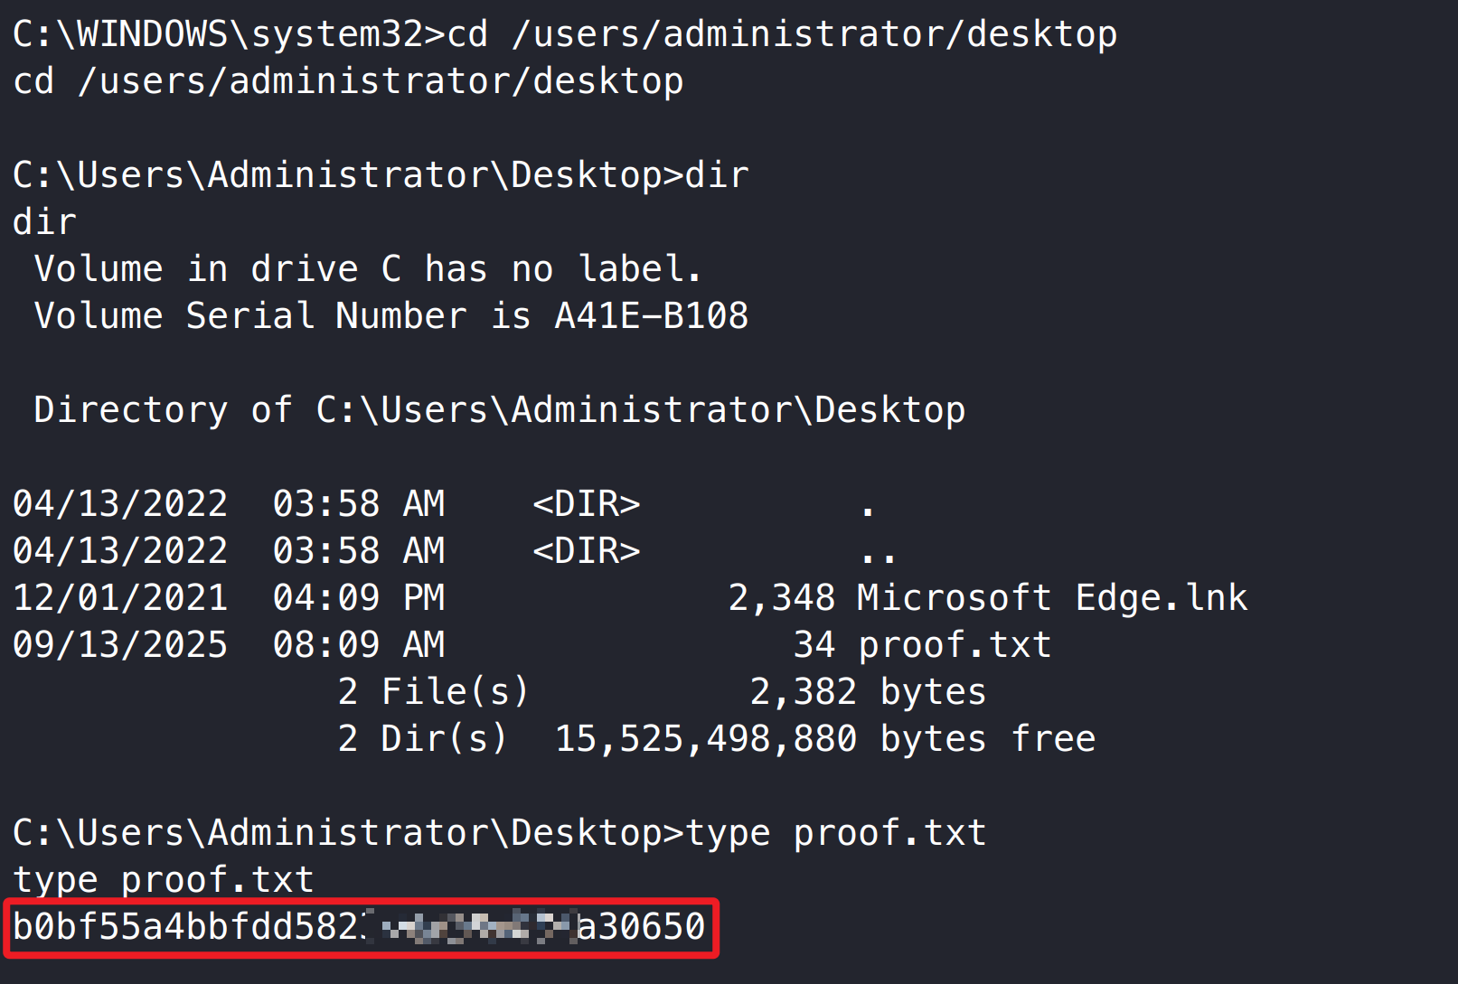Viewport: 1458px width, 984px height.
Task: Click the second <DIR> marker
Action: click(x=586, y=551)
